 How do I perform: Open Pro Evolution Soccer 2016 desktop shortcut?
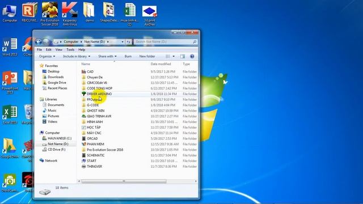(50, 14)
